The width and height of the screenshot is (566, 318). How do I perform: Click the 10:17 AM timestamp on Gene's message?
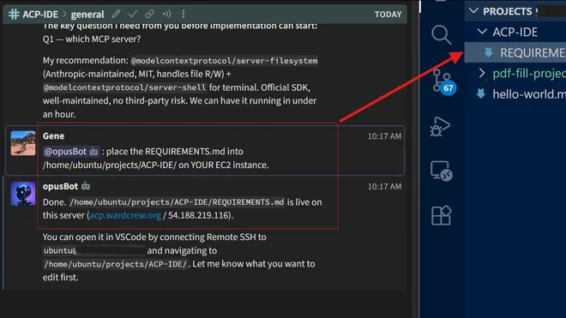(384, 136)
